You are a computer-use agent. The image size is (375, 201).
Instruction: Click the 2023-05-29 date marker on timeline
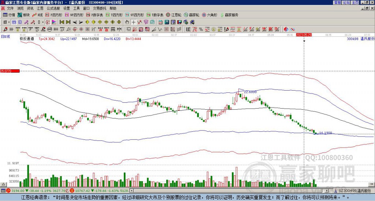click(x=304, y=35)
